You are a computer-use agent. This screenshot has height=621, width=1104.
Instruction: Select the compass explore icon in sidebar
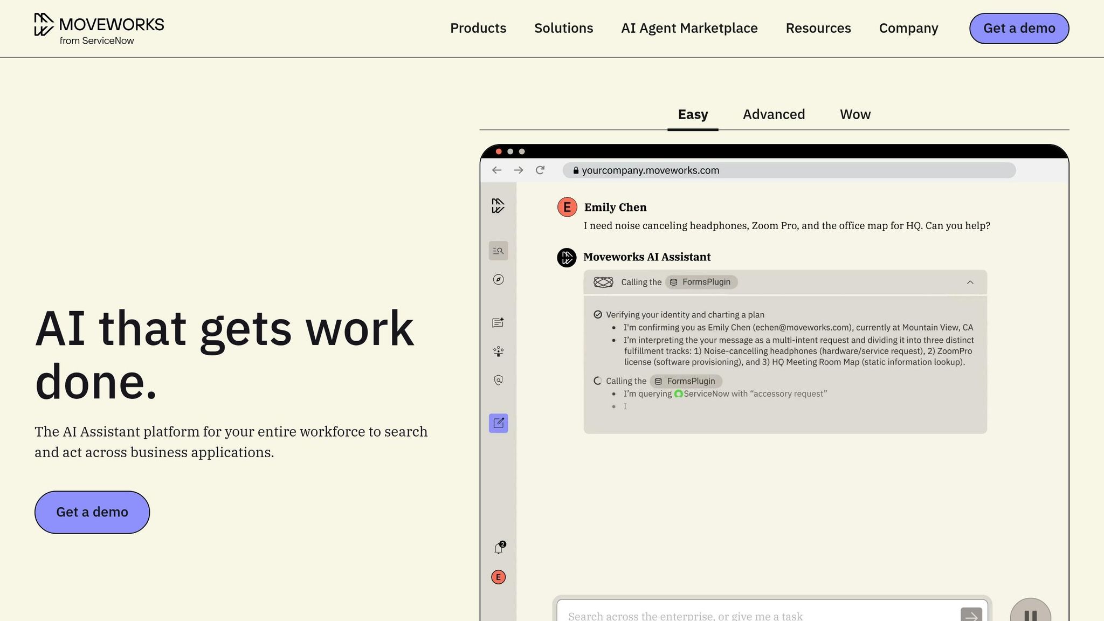click(498, 280)
